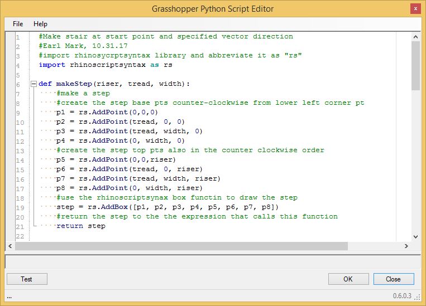Click the horizontal scrollbar left arrow
This screenshot has width=426, height=306.
(10, 246)
